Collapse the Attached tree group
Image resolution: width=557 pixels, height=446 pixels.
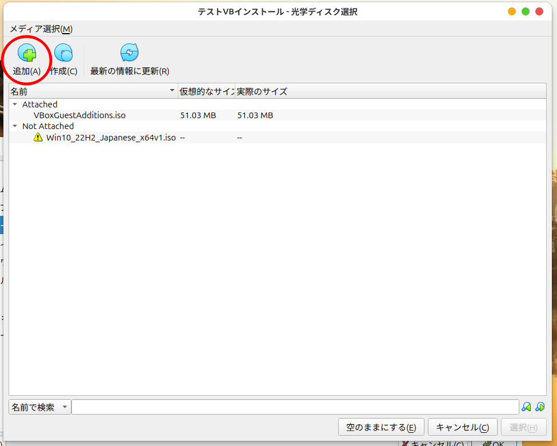[x=15, y=105]
